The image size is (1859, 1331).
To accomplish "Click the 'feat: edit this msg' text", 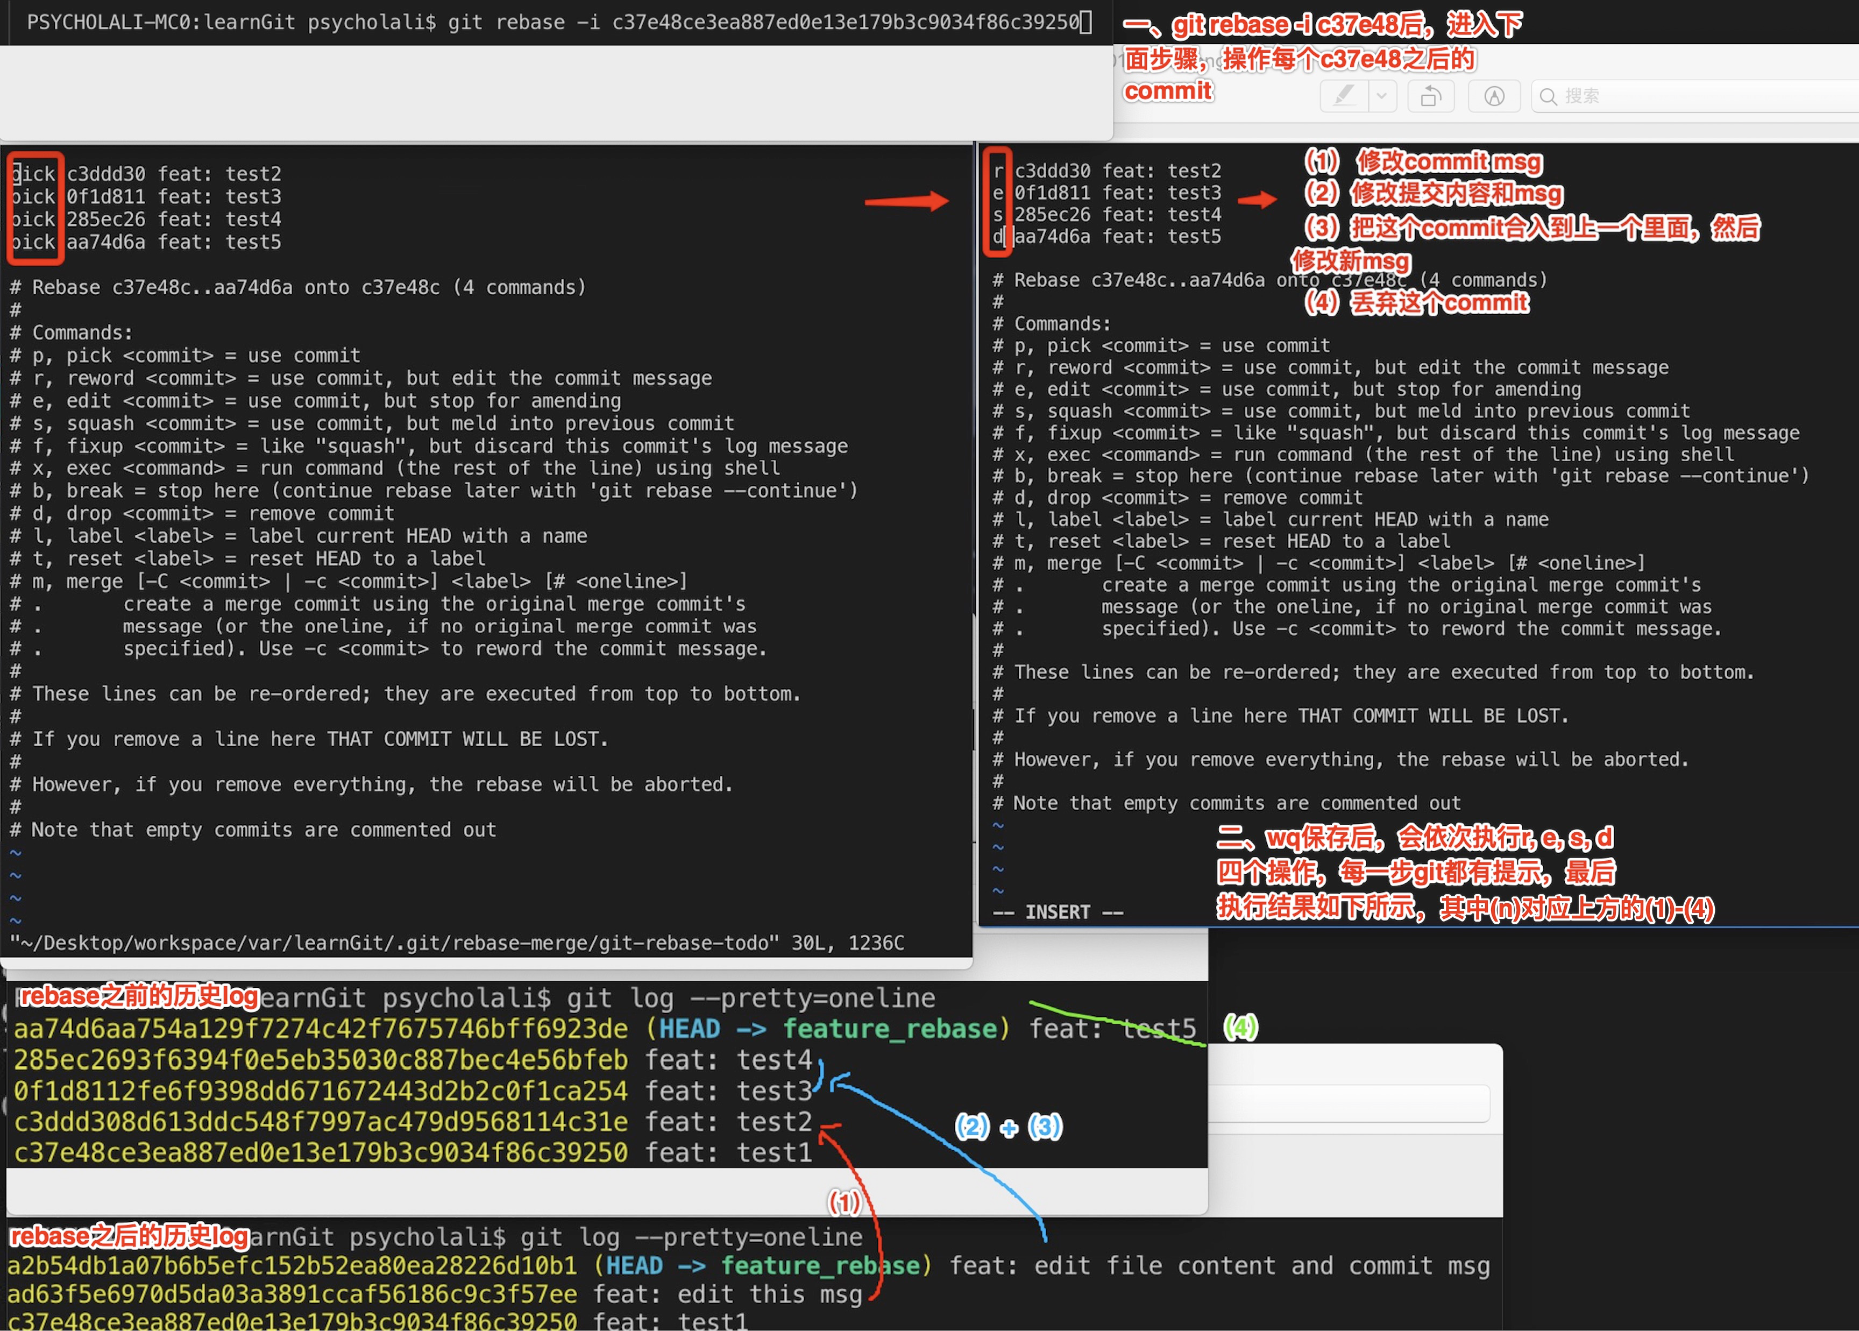I will click(x=728, y=1294).
